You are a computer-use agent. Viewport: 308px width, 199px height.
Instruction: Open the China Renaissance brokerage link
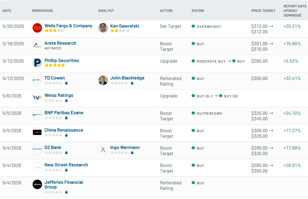(64, 130)
